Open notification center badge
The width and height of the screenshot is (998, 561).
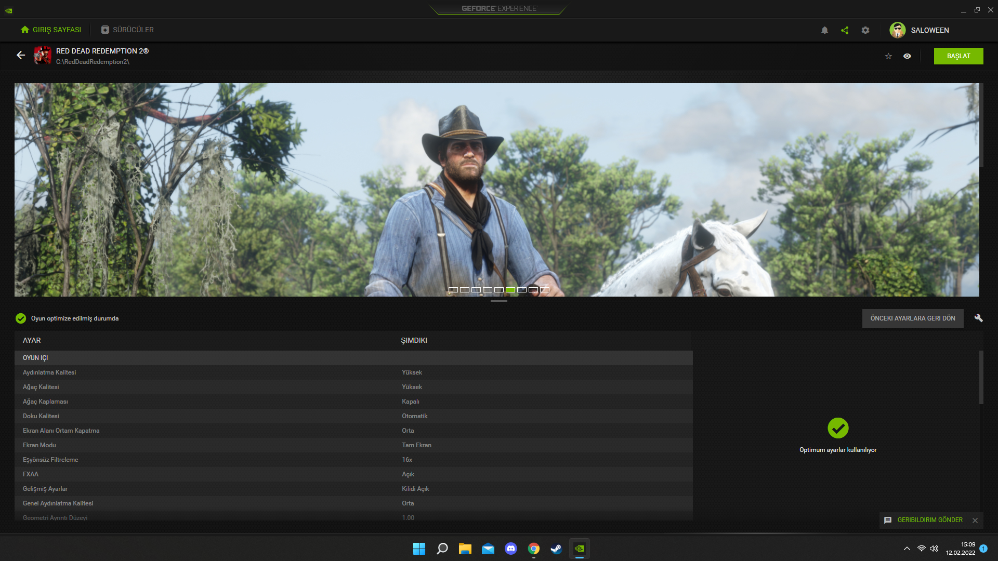983,549
